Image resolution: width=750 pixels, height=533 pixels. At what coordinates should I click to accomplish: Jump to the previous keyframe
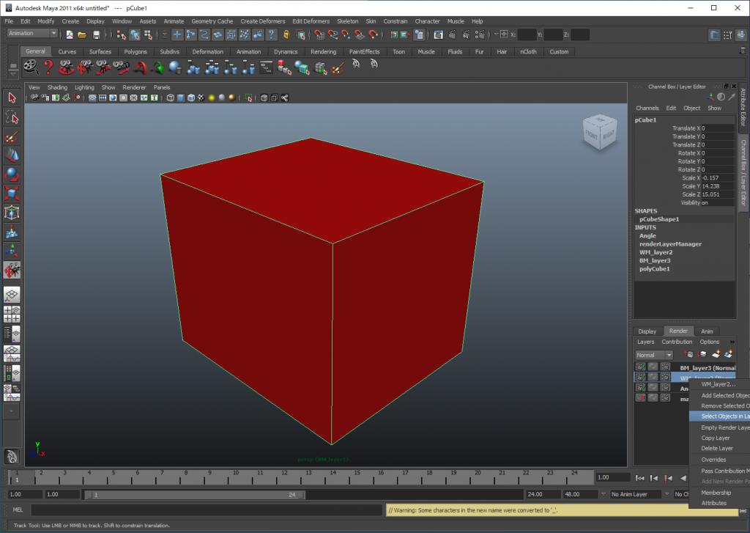click(669, 478)
